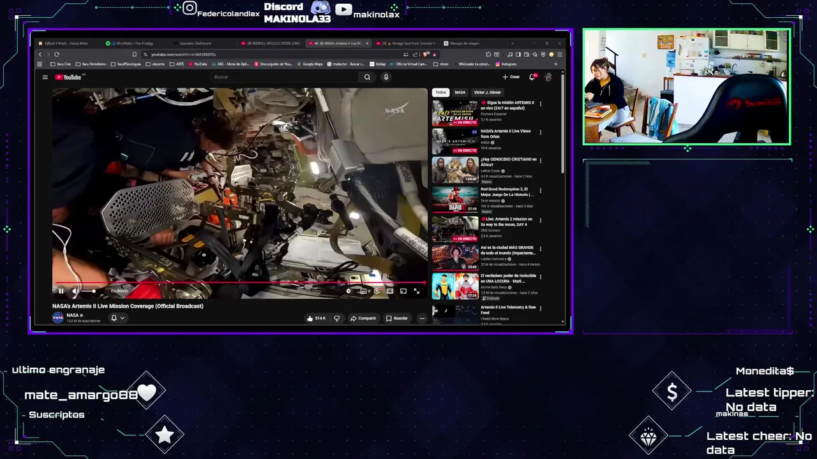Image resolution: width=817 pixels, height=459 pixels.
Task: Adjust the YouTube player volume slider
Action: pos(88,291)
